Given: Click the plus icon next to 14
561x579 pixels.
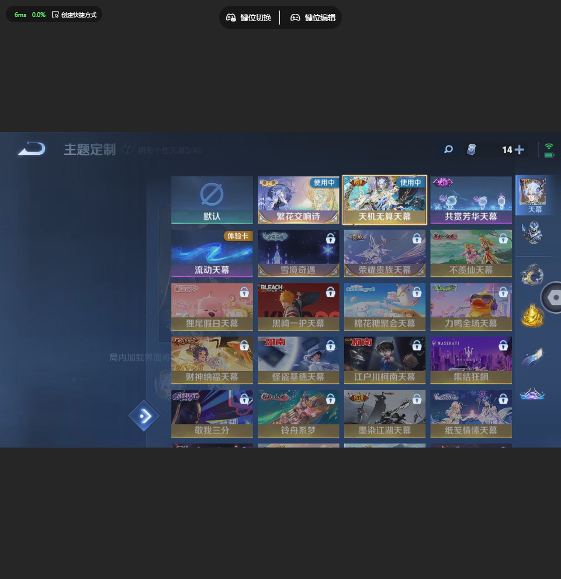Looking at the screenshot, I should [519, 150].
